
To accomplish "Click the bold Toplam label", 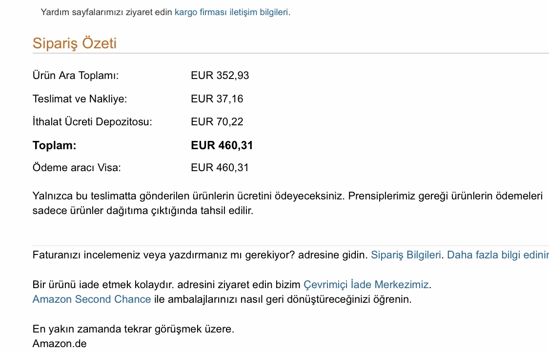I will click(x=54, y=145).
